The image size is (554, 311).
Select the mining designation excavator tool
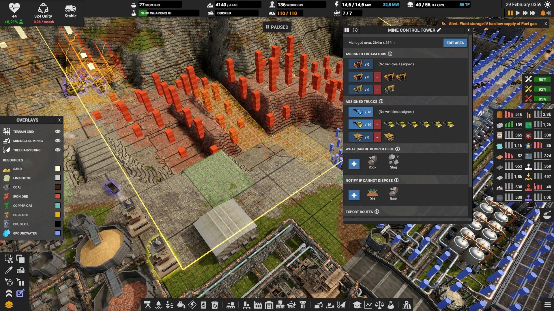tap(318, 304)
